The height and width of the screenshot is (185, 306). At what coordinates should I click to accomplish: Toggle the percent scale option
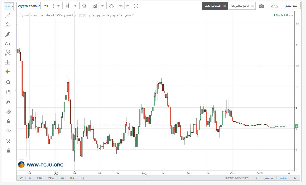(256, 178)
